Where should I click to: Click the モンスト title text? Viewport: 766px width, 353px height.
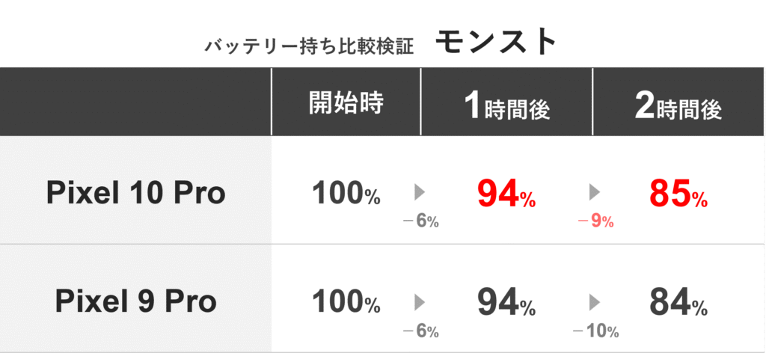(x=496, y=43)
